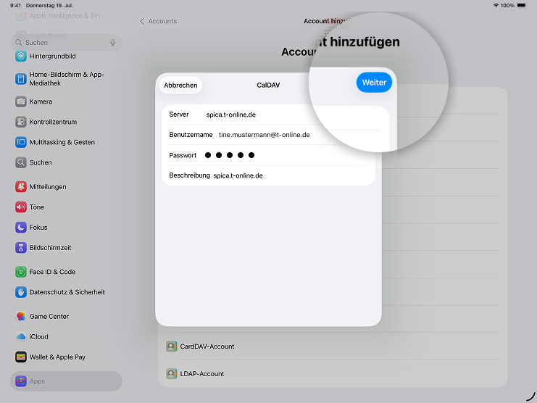Select Mitteilungen bell icon
The width and height of the screenshot is (537, 403).
pos(21,187)
